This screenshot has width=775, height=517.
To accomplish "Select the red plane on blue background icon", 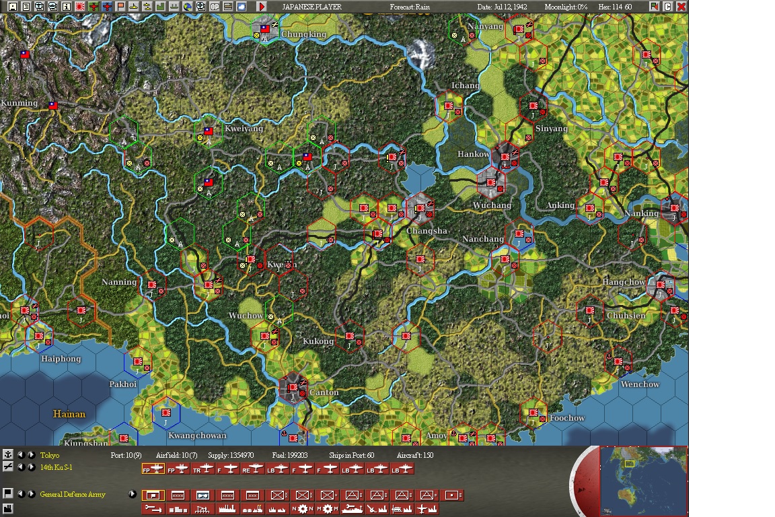I will coord(107,7).
